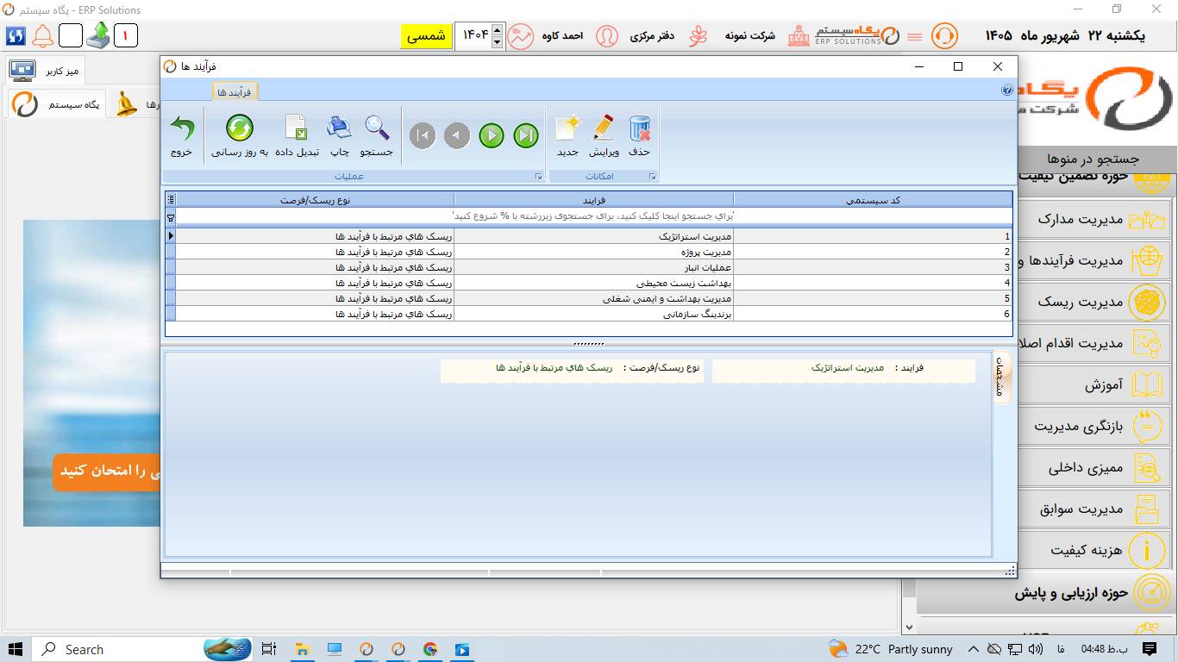Click the user profile icon beside دفتر مرکزی
This screenshot has width=1178, height=662.
pos(607,36)
